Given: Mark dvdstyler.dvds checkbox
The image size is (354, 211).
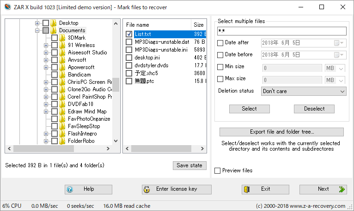Looking at the screenshot, I should click(129, 65).
